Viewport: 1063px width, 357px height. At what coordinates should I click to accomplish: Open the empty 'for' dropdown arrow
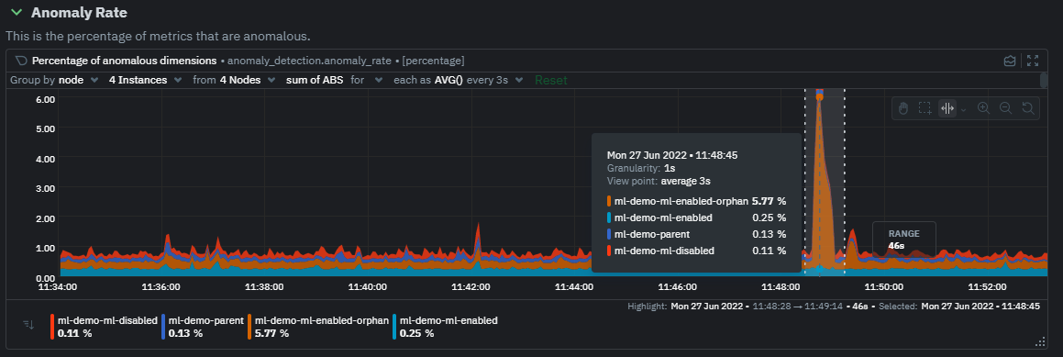point(378,80)
